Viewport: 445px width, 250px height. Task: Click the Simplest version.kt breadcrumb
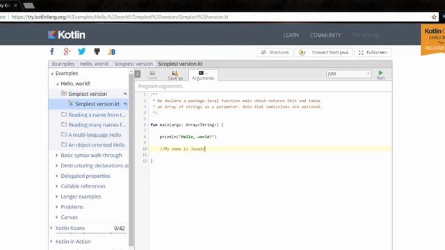click(180, 64)
